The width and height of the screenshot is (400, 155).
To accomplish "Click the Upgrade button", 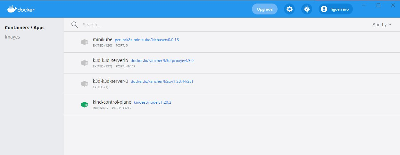I will pyautogui.click(x=265, y=9).
